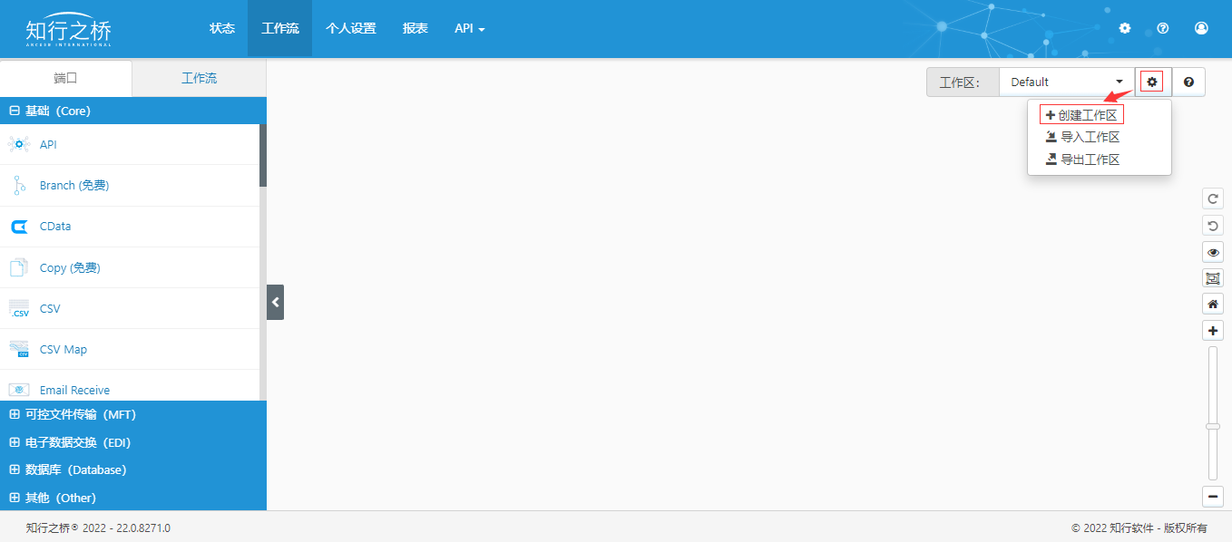Image resolution: width=1232 pixels, height=542 pixels.
Task: Open the Default workspace dropdown
Action: [1067, 82]
